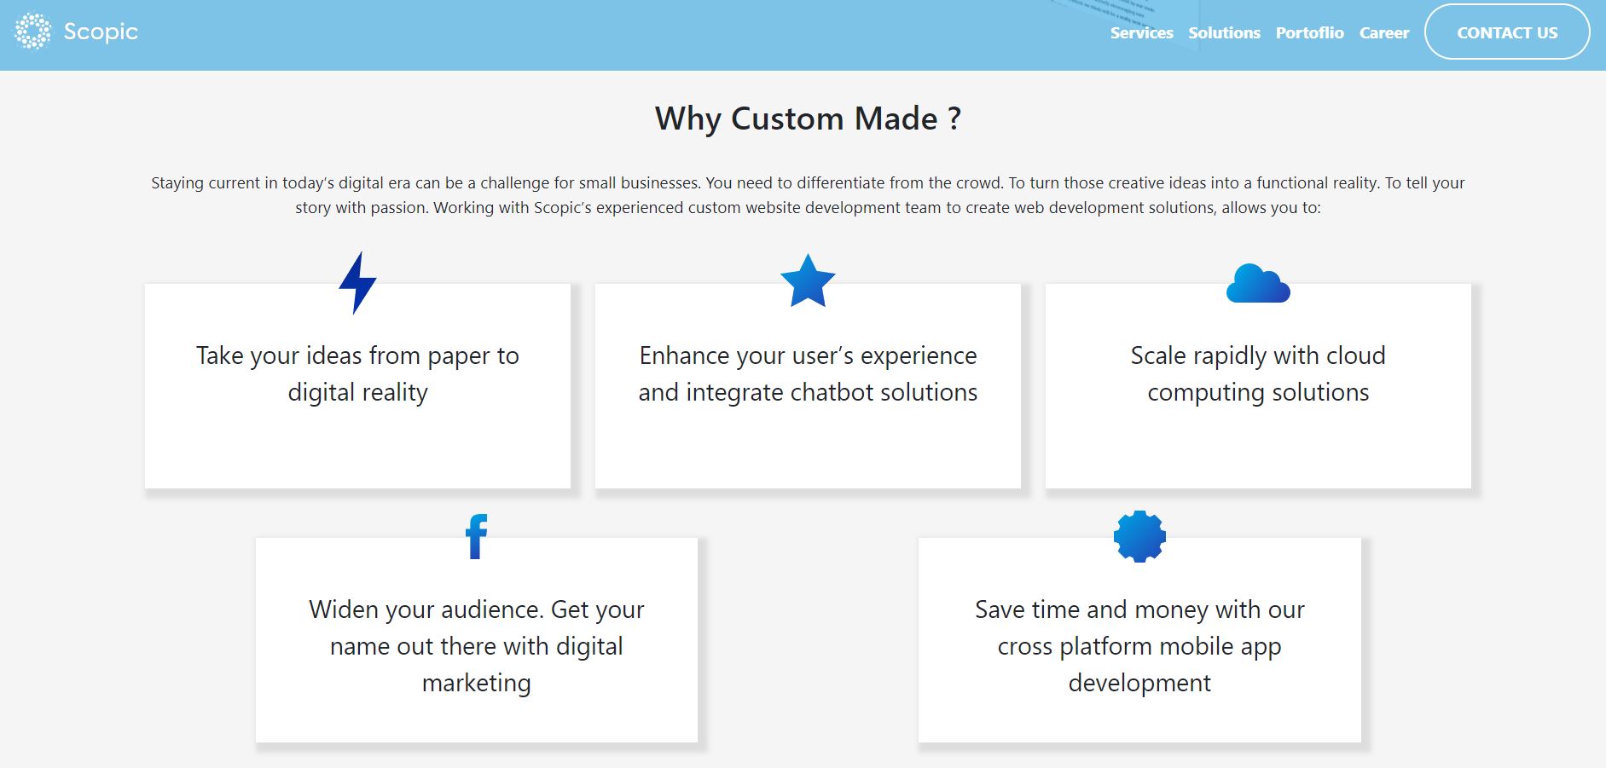Click the lightning bolt icon
This screenshot has width=1606, height=768.
[357, 283]
